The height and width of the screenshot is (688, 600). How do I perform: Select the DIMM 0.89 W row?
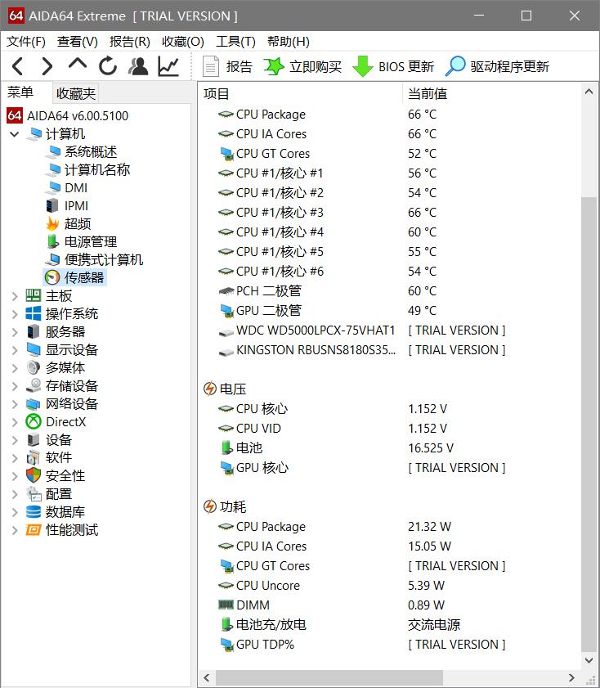point(390,605)
